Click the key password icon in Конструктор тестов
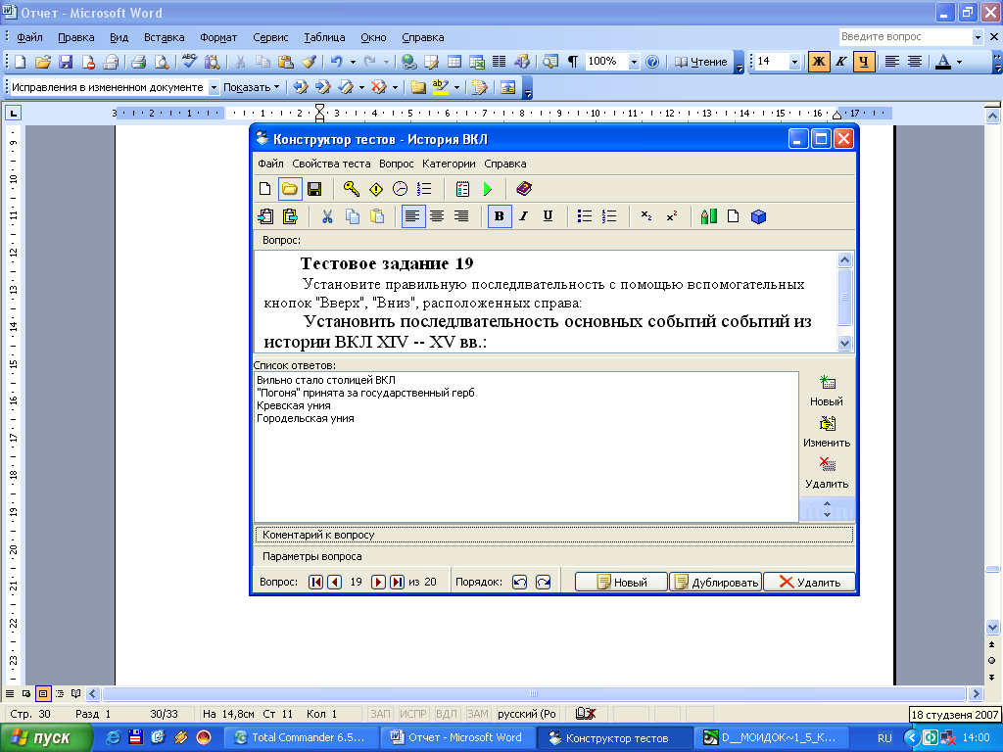 click(352, 189)
